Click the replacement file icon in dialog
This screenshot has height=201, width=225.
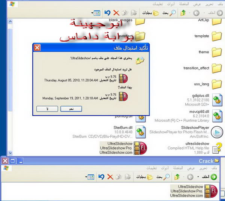[x=123, y=97]
